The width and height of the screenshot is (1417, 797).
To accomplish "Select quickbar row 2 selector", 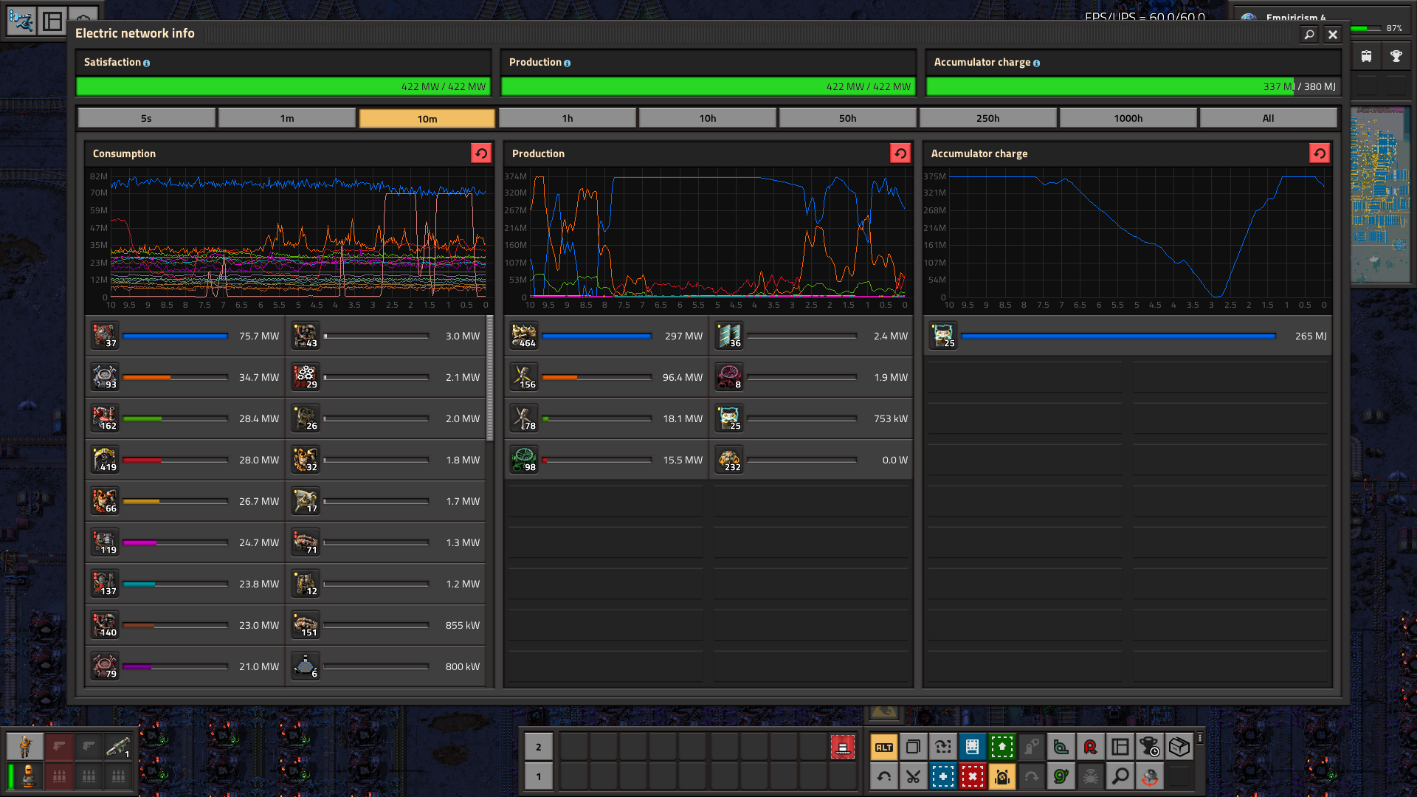I will 538,747.
